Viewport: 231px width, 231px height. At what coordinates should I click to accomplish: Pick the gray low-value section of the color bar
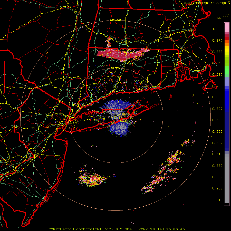point(227,178)
